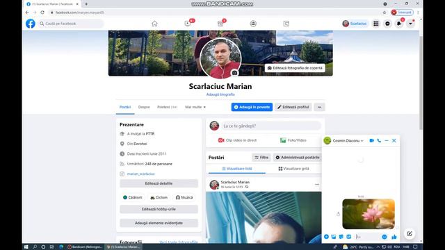Choose a sticker in chat
Viewport: 445px width, 250px height.
point(341,237)
